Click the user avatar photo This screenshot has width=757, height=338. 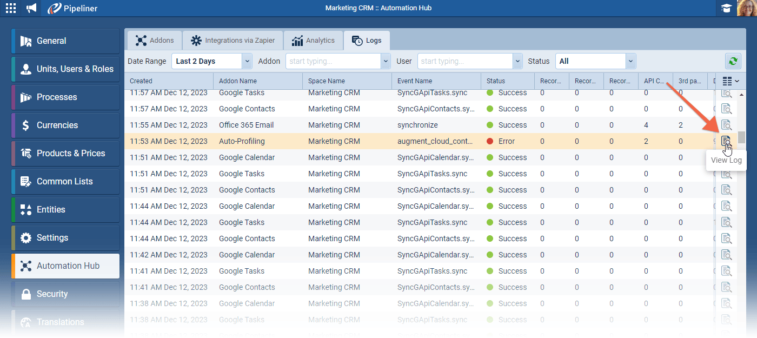(x=747, y=8)
